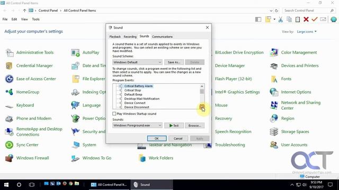This screenshot has height=190, width=339.
Task: Open AutoPlay icon
Action: pos(75,53)
